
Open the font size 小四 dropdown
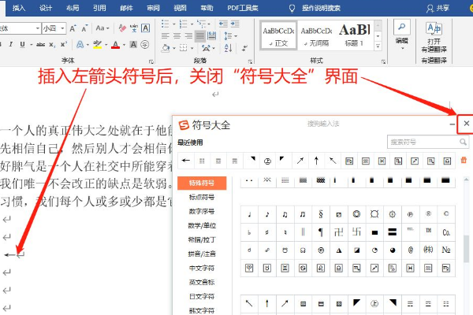click(62, 28)
